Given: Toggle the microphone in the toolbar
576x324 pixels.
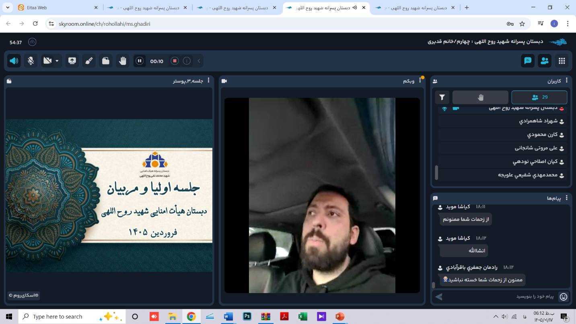Looking at the screenshot, I should point(31,61).
